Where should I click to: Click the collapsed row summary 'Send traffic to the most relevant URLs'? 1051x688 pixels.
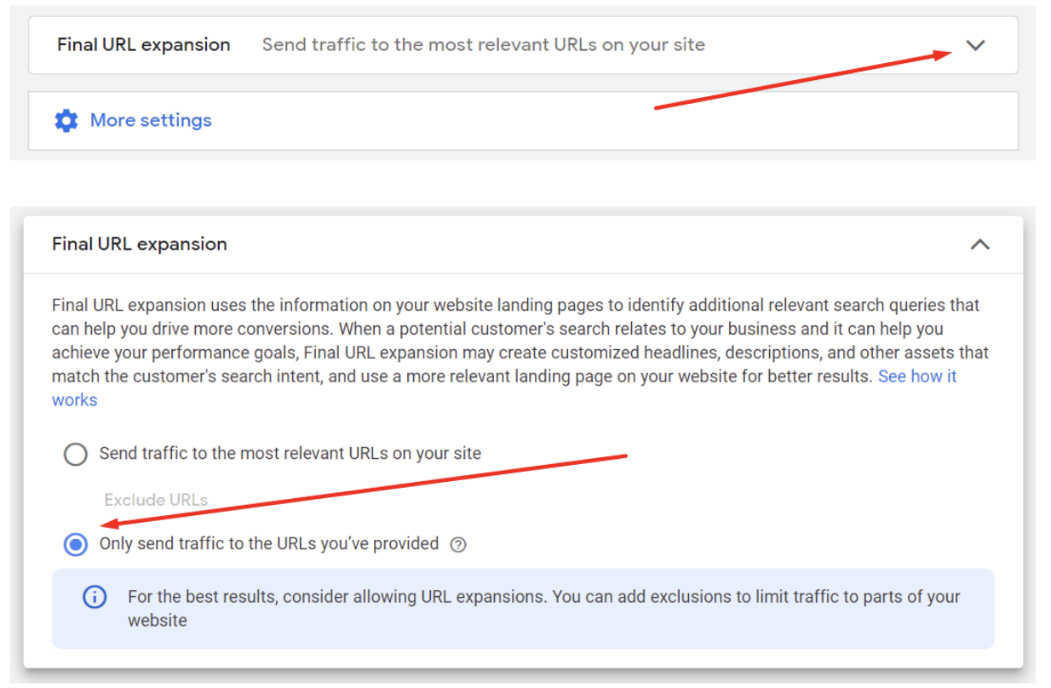[484, 44]
